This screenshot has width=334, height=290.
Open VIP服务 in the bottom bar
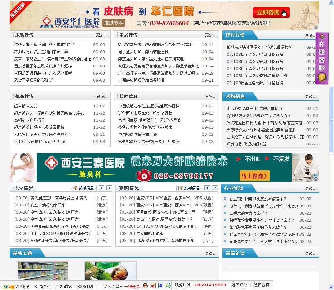coord(22,287)
